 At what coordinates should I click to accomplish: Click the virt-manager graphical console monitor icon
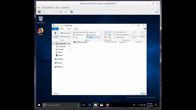[x=39, y=12]
